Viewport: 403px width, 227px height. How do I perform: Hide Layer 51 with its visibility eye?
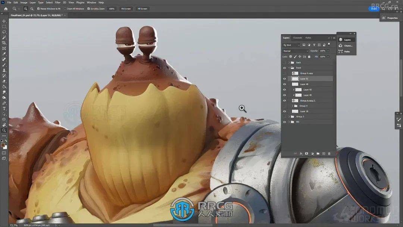pos(284,78)
